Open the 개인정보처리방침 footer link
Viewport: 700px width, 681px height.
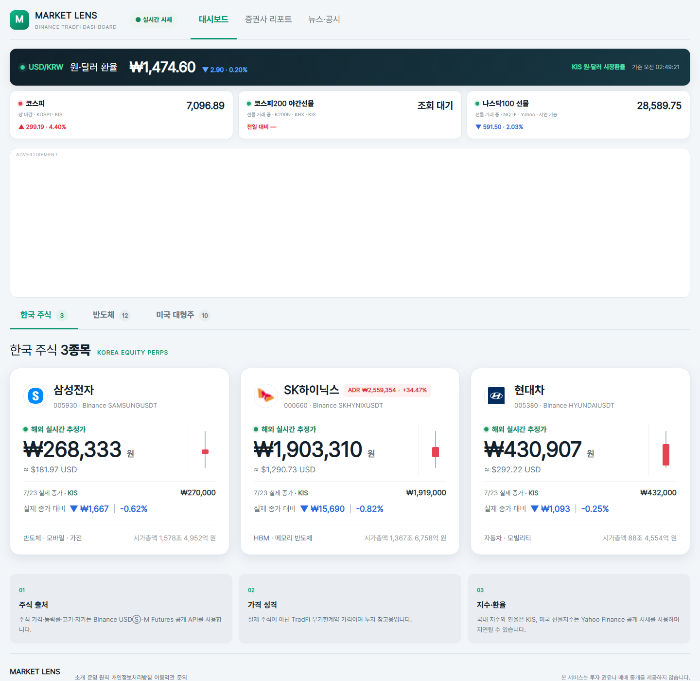[131, 677]
